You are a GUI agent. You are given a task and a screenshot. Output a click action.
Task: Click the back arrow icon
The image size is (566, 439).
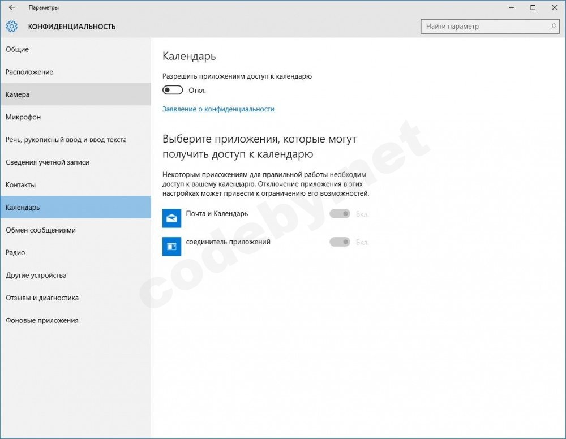coord(11,7)
